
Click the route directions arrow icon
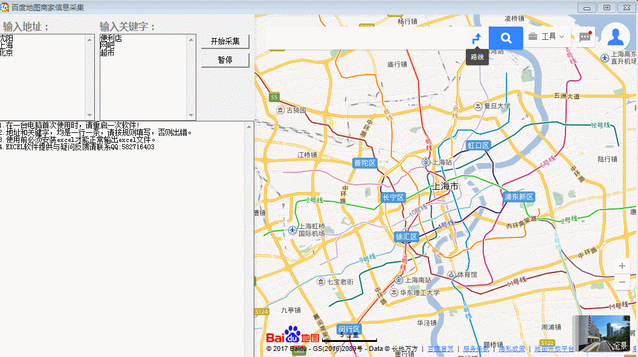click(477, 38)
